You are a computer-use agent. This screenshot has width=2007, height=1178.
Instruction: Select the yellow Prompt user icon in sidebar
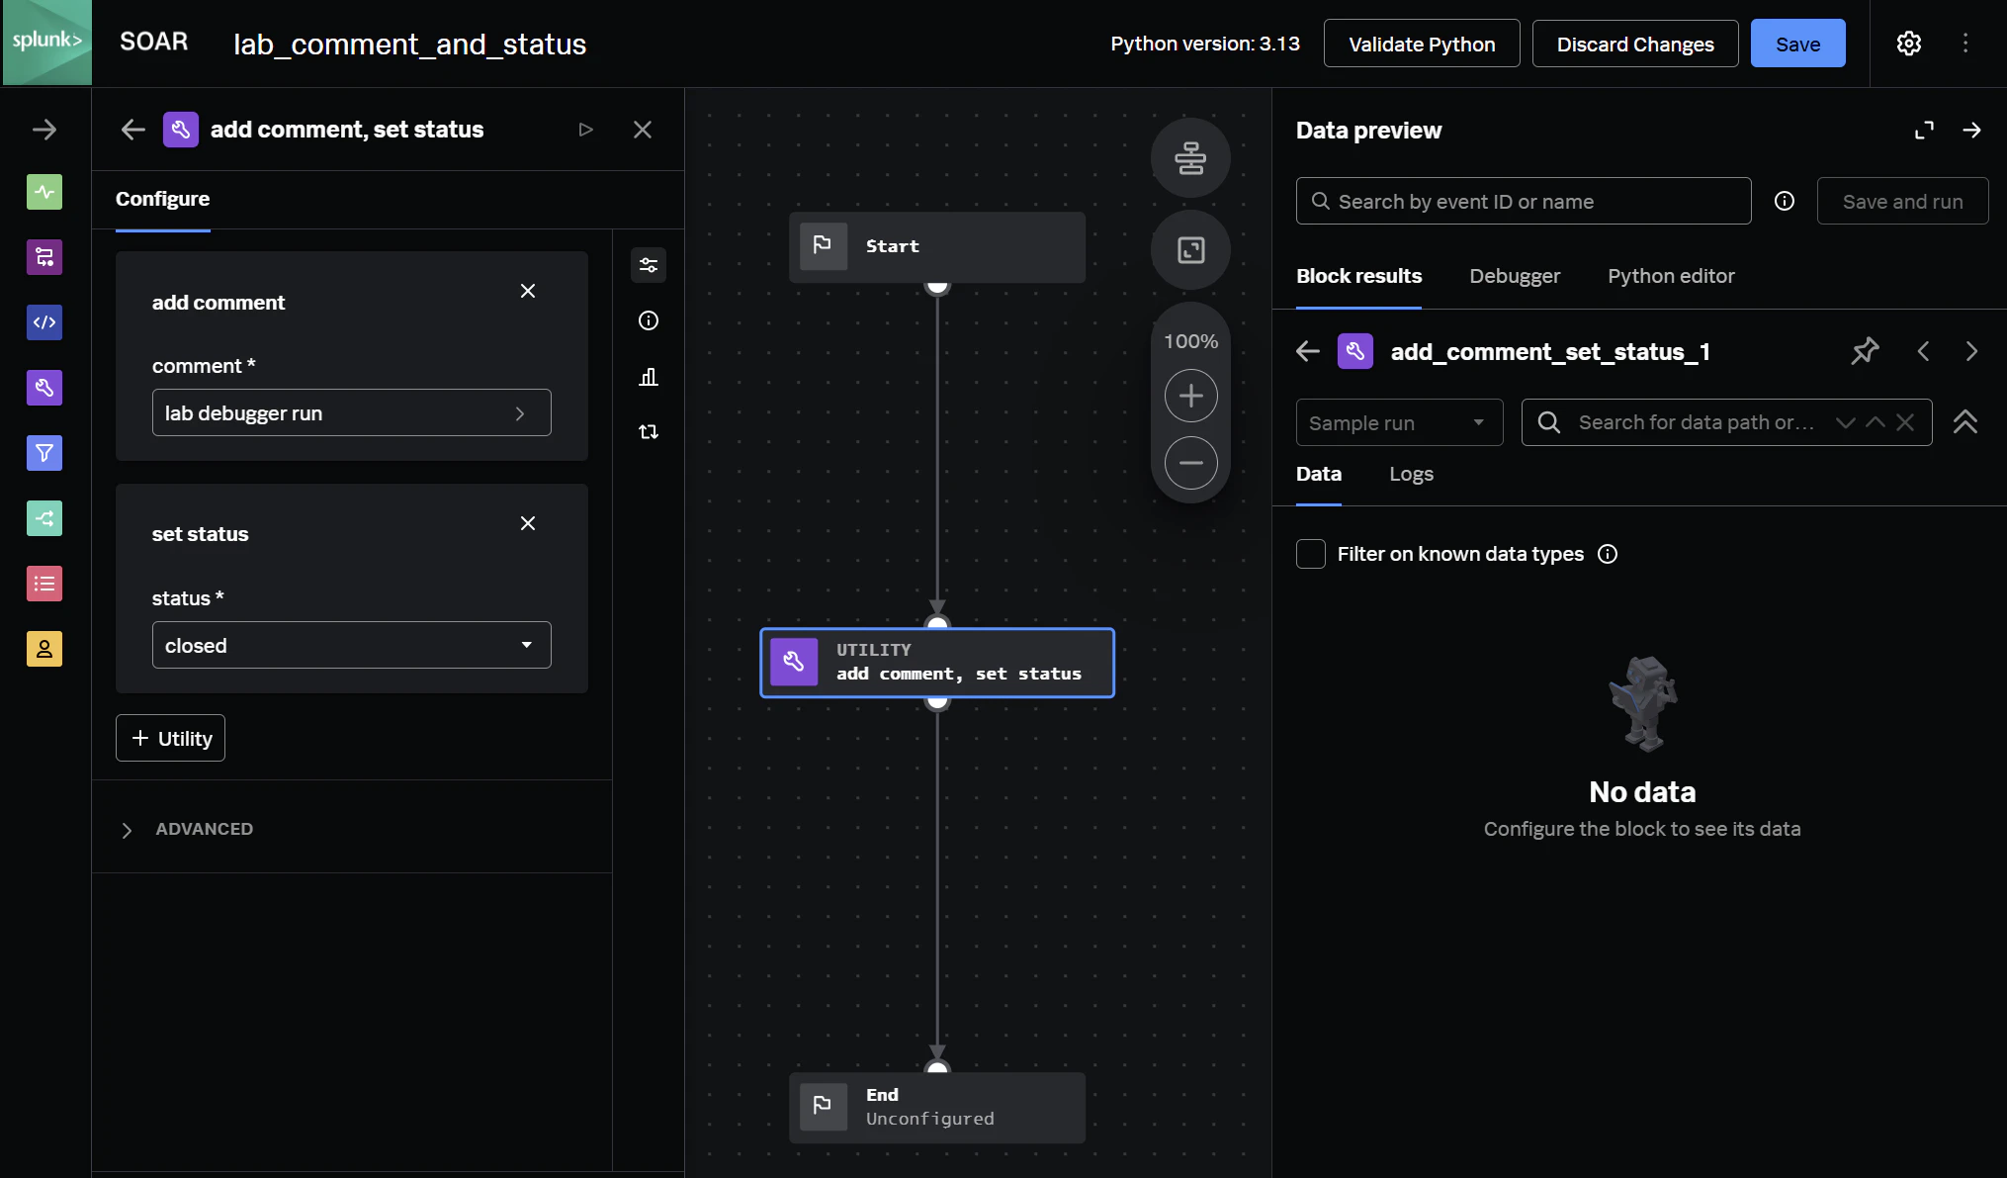click(44, 649)
